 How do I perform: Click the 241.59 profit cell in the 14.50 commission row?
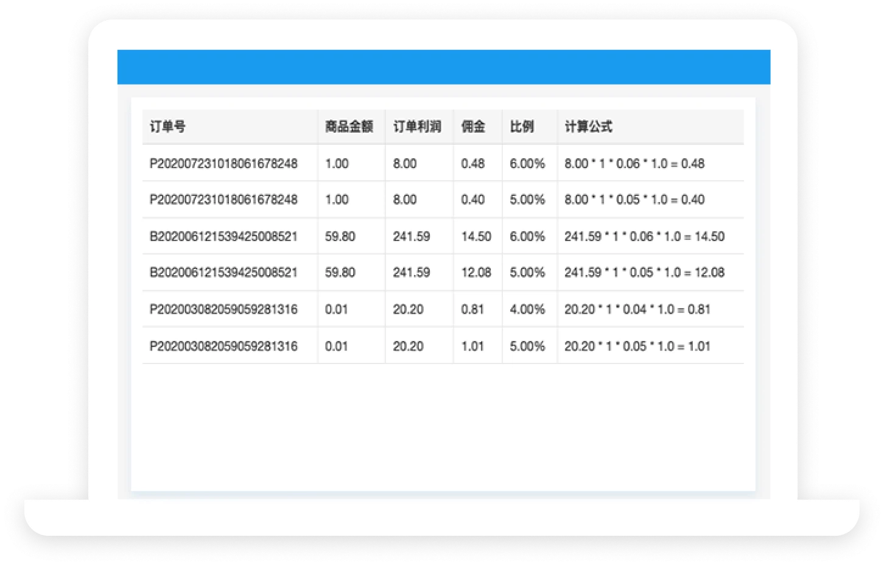click(412, 236)
